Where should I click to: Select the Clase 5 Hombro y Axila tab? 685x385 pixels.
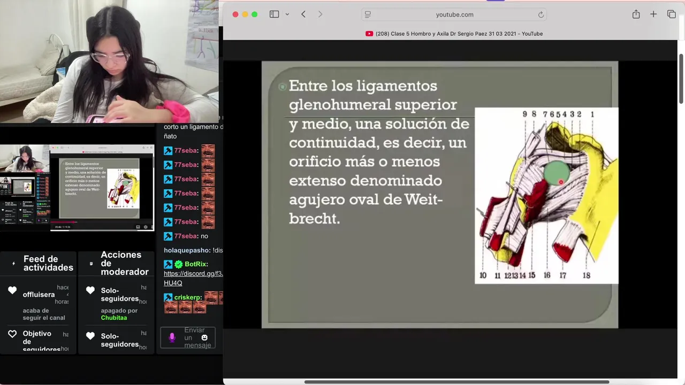coord(454,34)
